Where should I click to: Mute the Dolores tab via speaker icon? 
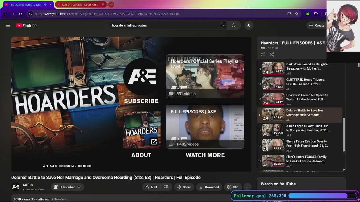pos(45,4)
